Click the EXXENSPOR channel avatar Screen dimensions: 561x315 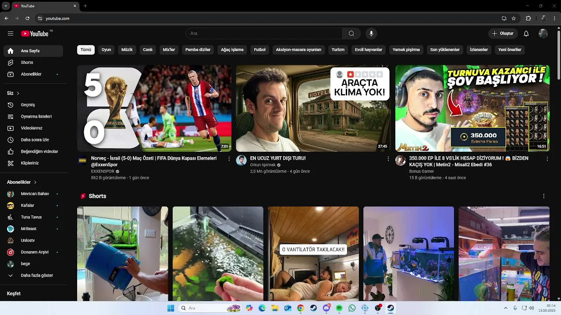pyautogui.click(x=82, y=160)
